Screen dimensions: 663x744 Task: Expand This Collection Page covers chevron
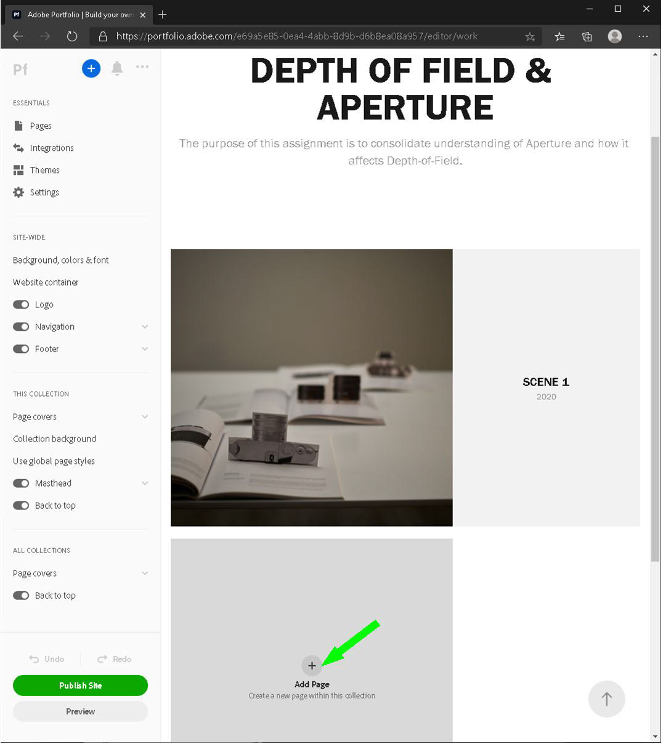coord(145,416)
